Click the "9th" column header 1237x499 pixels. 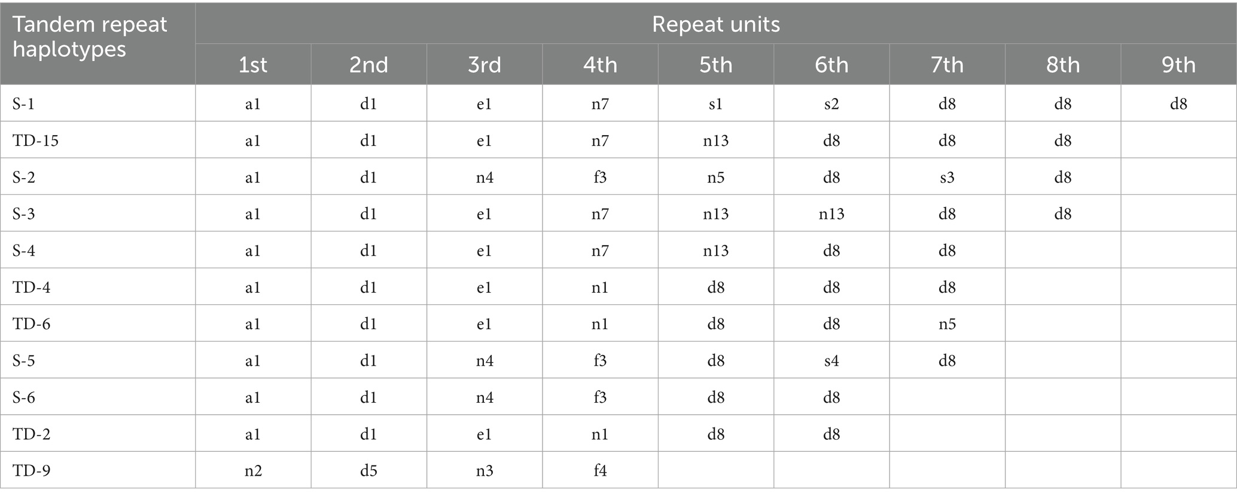[x=1178, y=65]
